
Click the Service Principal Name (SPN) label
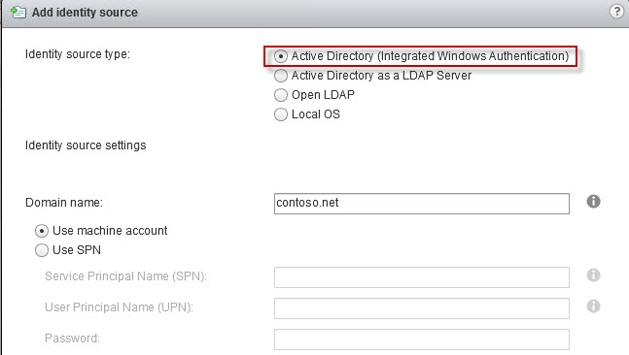125,276
